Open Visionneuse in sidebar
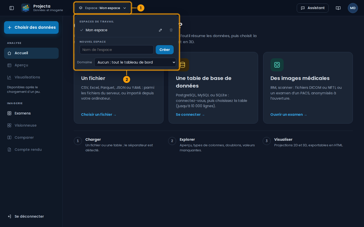 (x=31, y=126)
